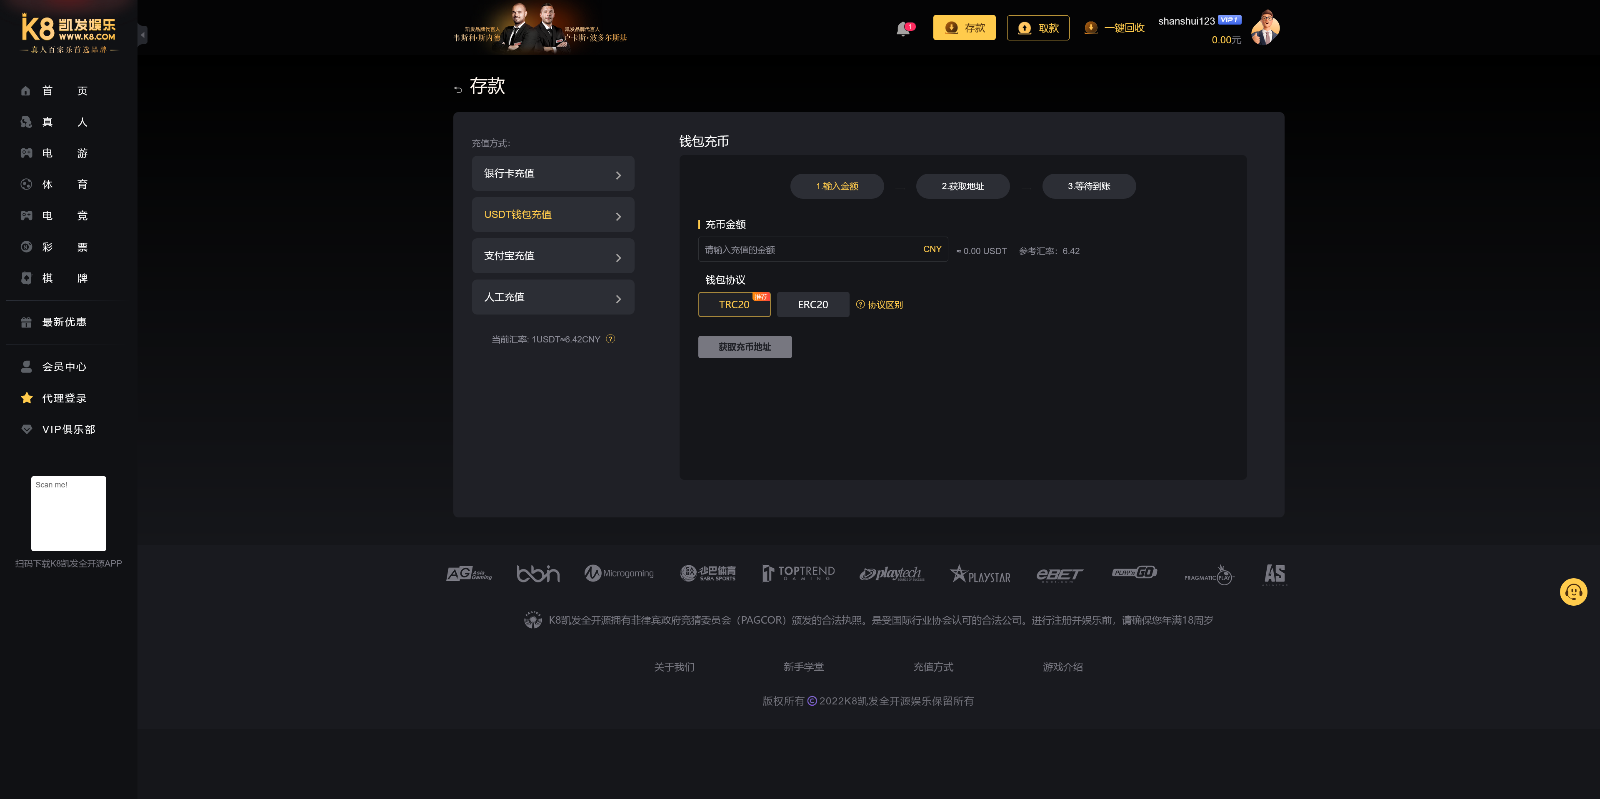Click the 取款 withdraw button in header

(x=1038, y=28)
